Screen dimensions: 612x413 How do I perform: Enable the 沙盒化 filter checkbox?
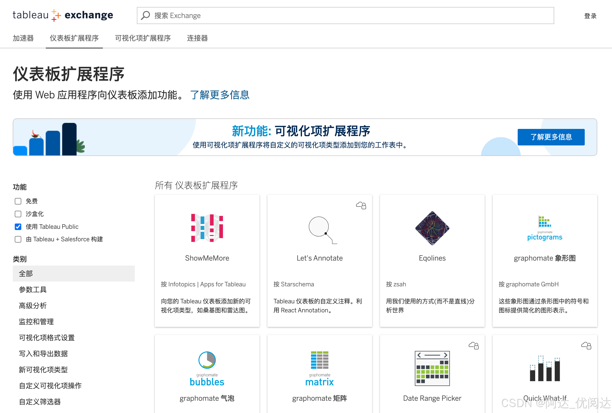(18, 214)
